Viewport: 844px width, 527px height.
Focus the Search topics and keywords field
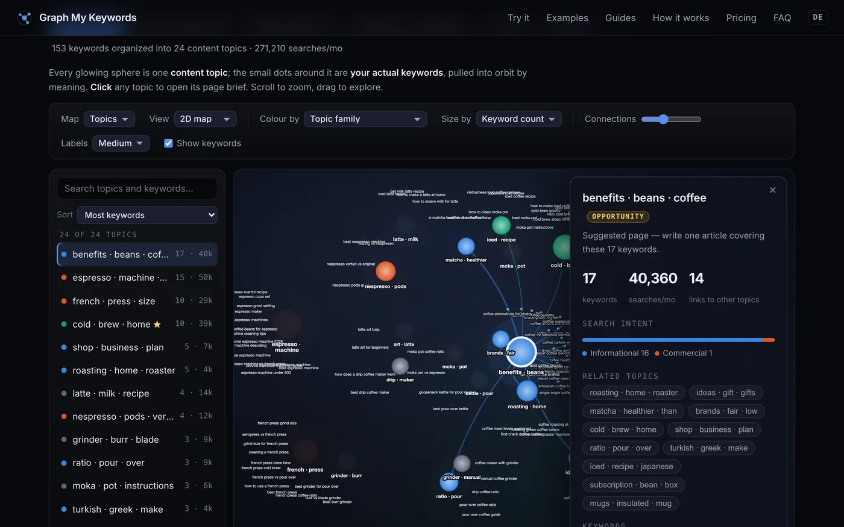[137, 189]
